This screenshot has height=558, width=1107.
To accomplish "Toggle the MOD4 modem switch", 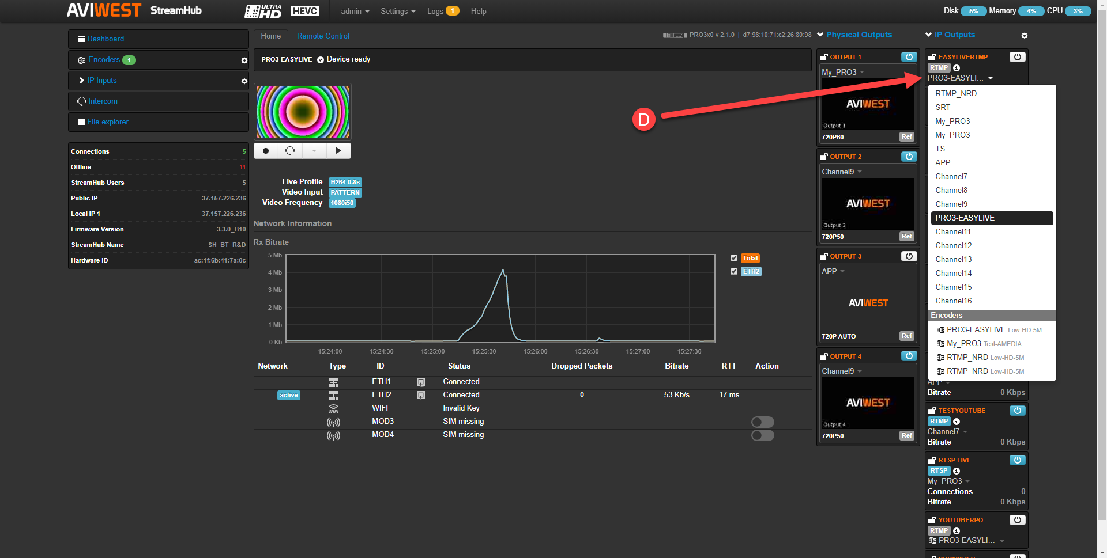I will [762, 435].
